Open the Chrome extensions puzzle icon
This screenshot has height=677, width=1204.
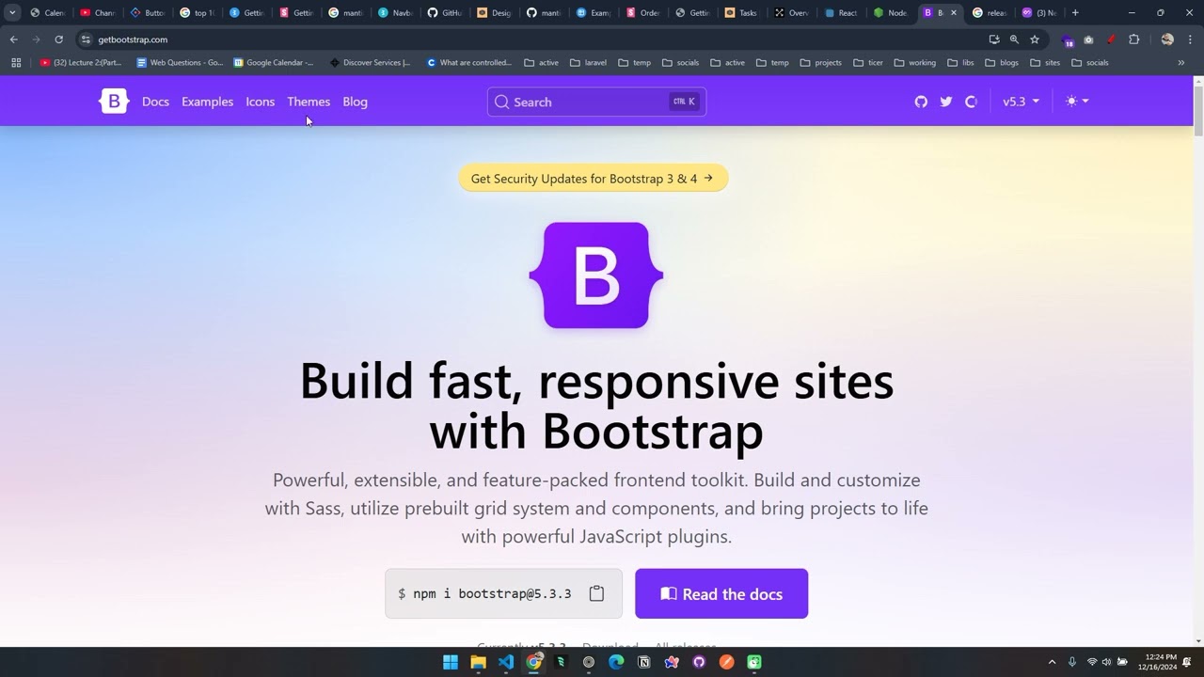pyautogui.click(x=1133, y=39)
